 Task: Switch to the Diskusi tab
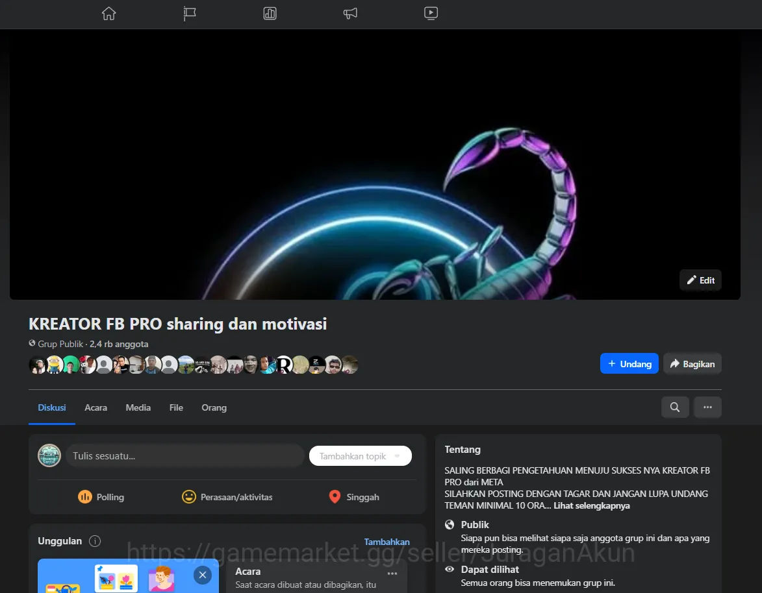tap(52, 407)
